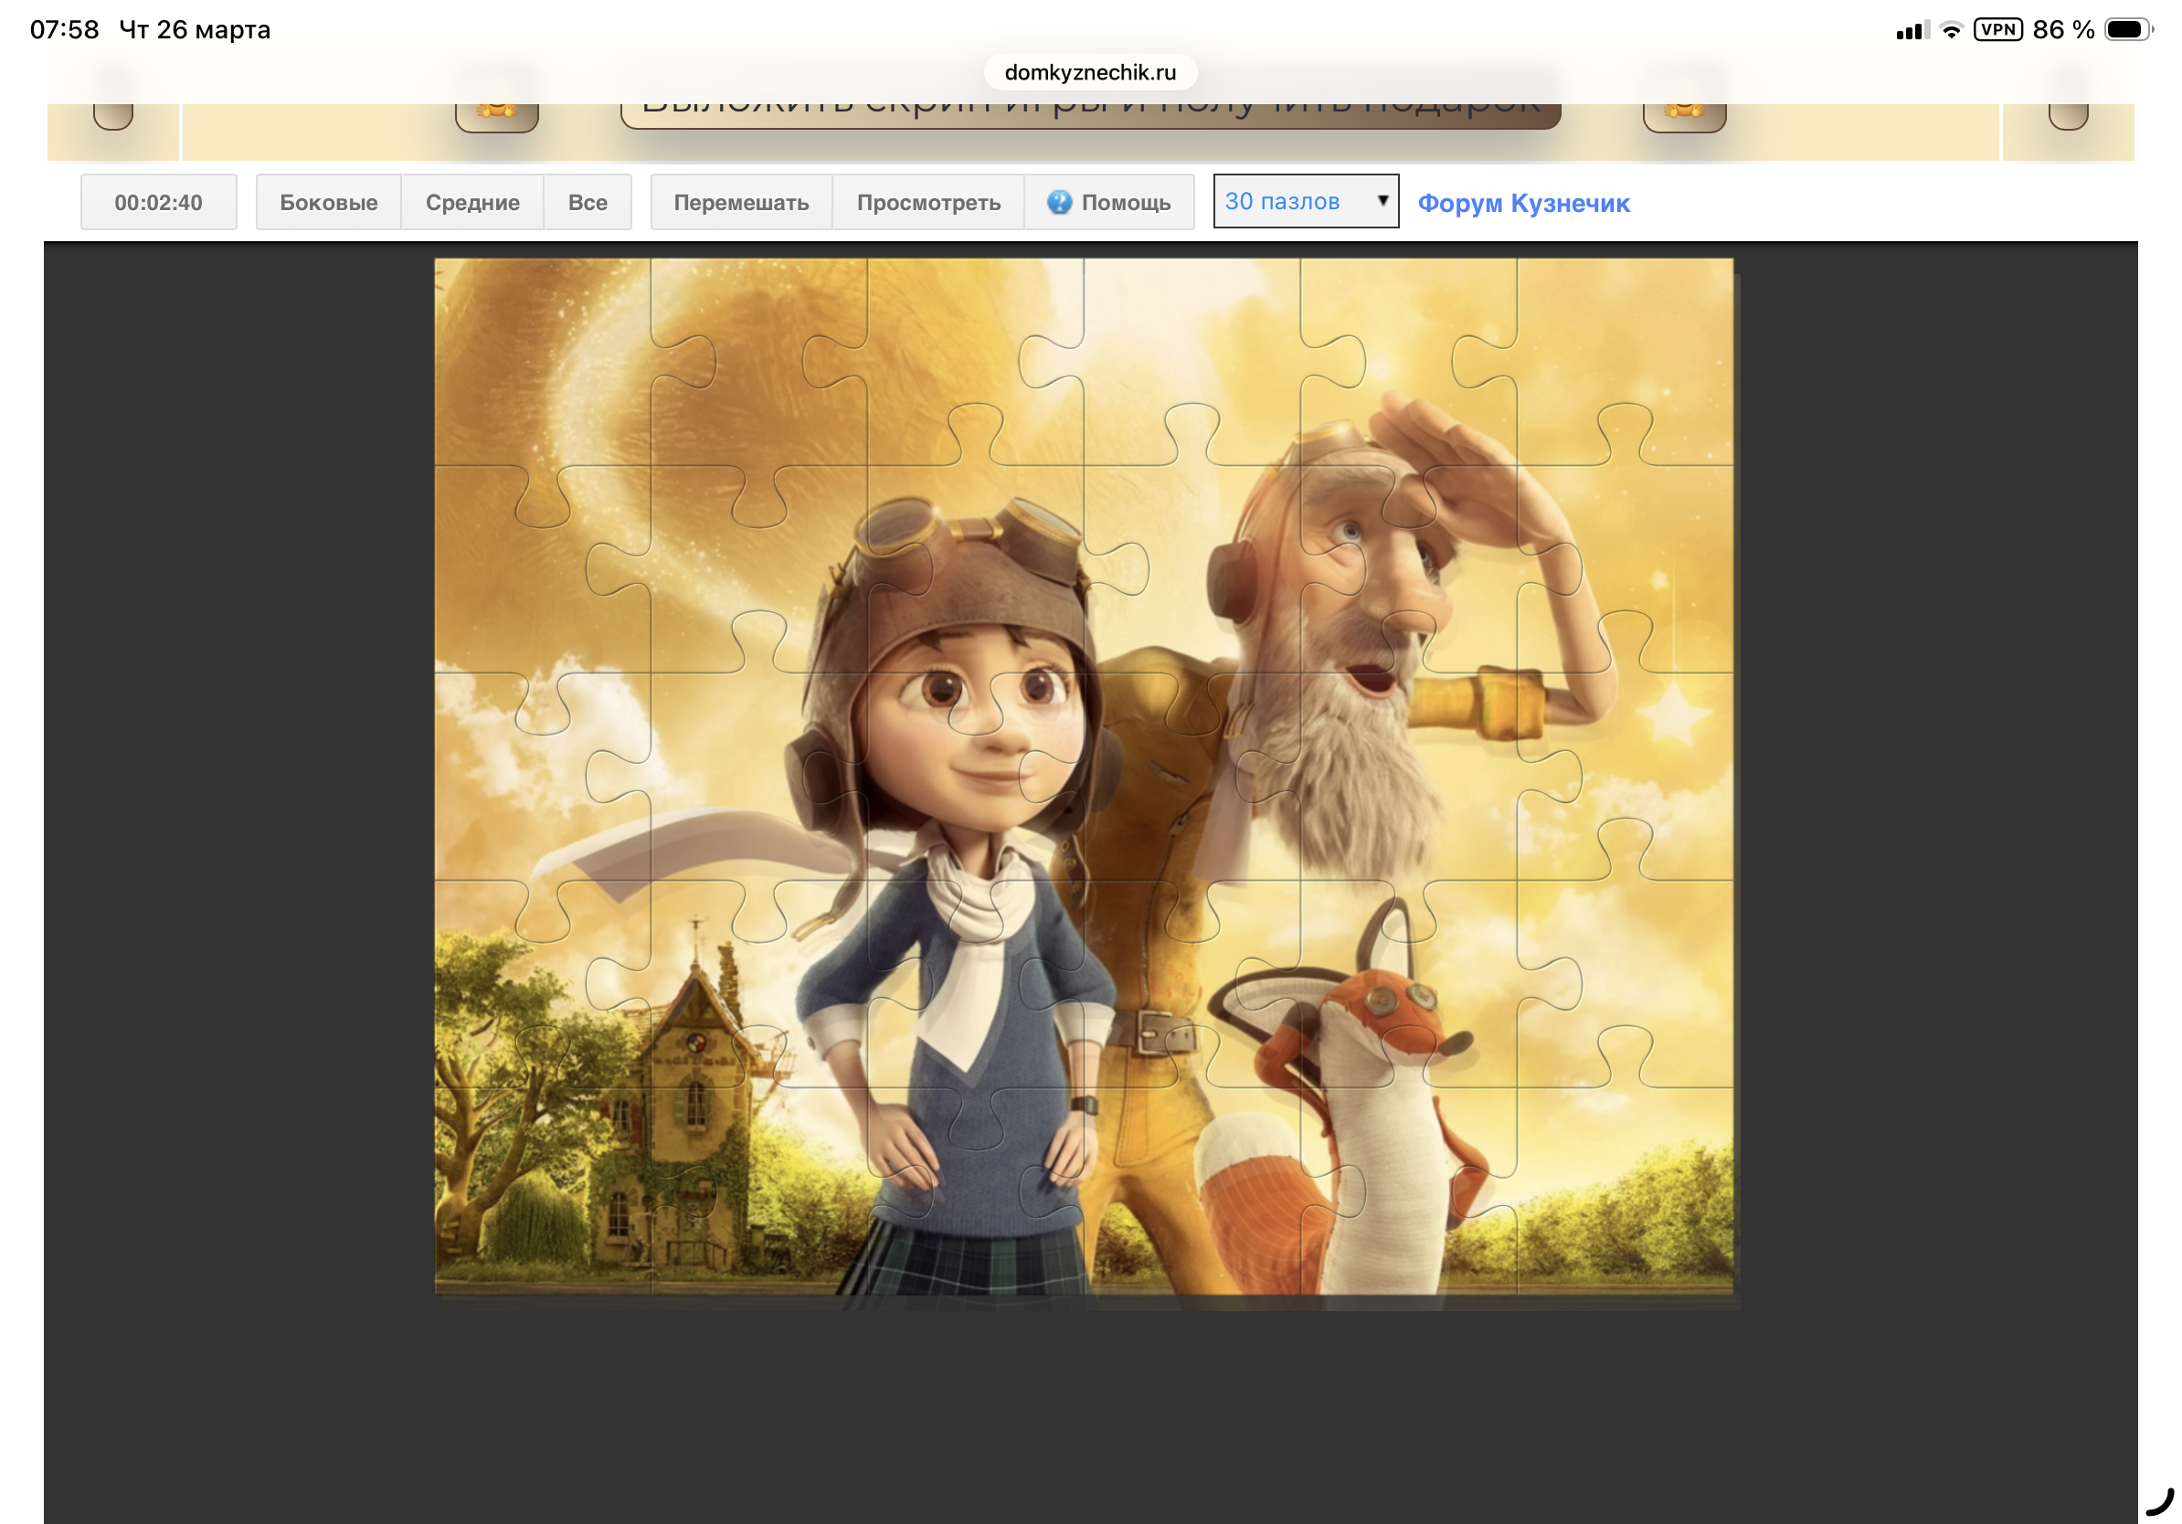Click the question mark Help icon
This screenshot has width=2182, height=1524.
(1059, 202)
